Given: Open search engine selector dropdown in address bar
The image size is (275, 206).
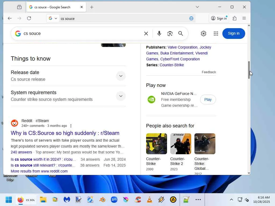Looking at the screenshot, I should click(x=53, y=19).
